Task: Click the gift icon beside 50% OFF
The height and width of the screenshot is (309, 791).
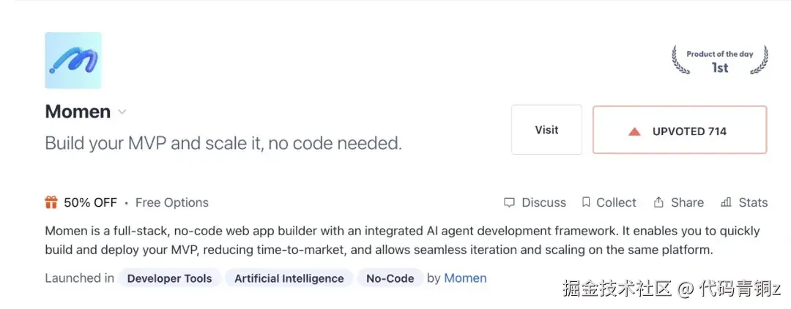Action: tap(51, 203)
